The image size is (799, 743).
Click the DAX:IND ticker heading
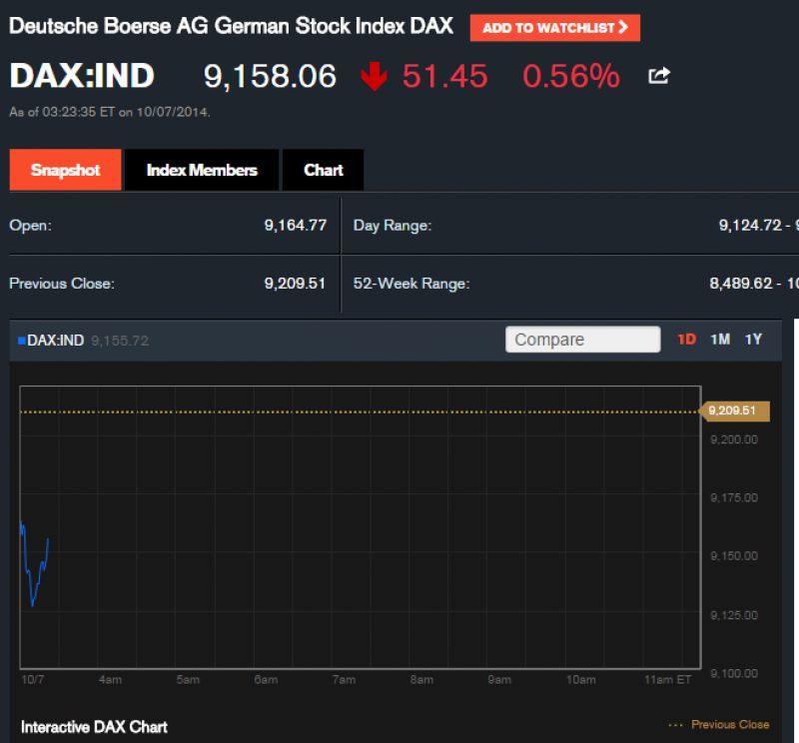82,76
